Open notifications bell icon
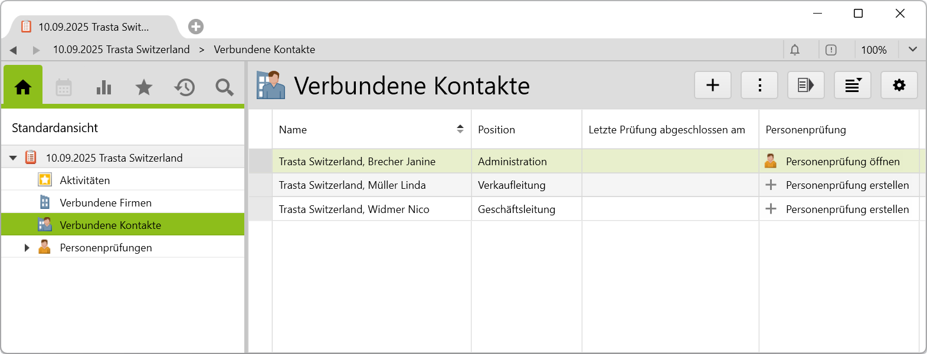The width and height of the screenshot is (927, 354). point(795,50)
